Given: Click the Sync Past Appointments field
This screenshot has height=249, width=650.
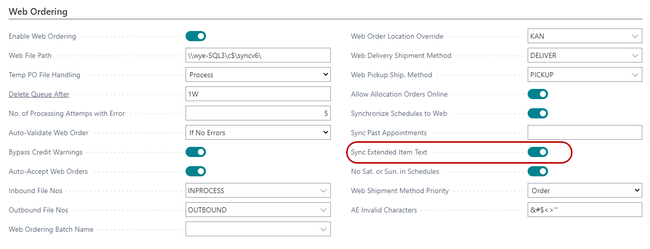Looking at the screenshot, I should tap(585, 133).
